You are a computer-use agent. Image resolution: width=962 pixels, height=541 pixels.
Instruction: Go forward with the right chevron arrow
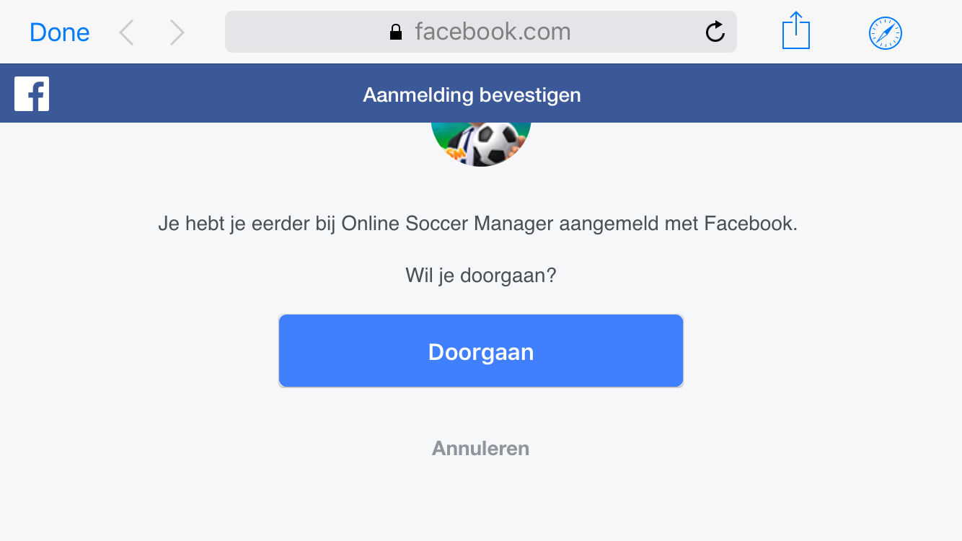pyautogui.click(x=177, y=32)
